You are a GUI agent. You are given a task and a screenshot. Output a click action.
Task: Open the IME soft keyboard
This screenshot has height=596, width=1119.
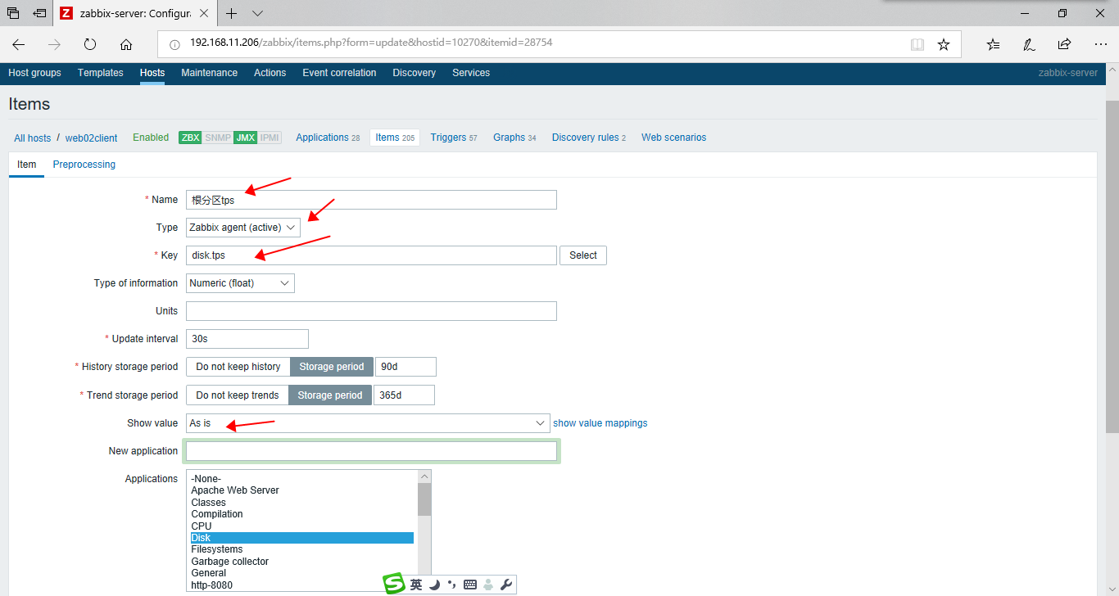coord(470,585)
